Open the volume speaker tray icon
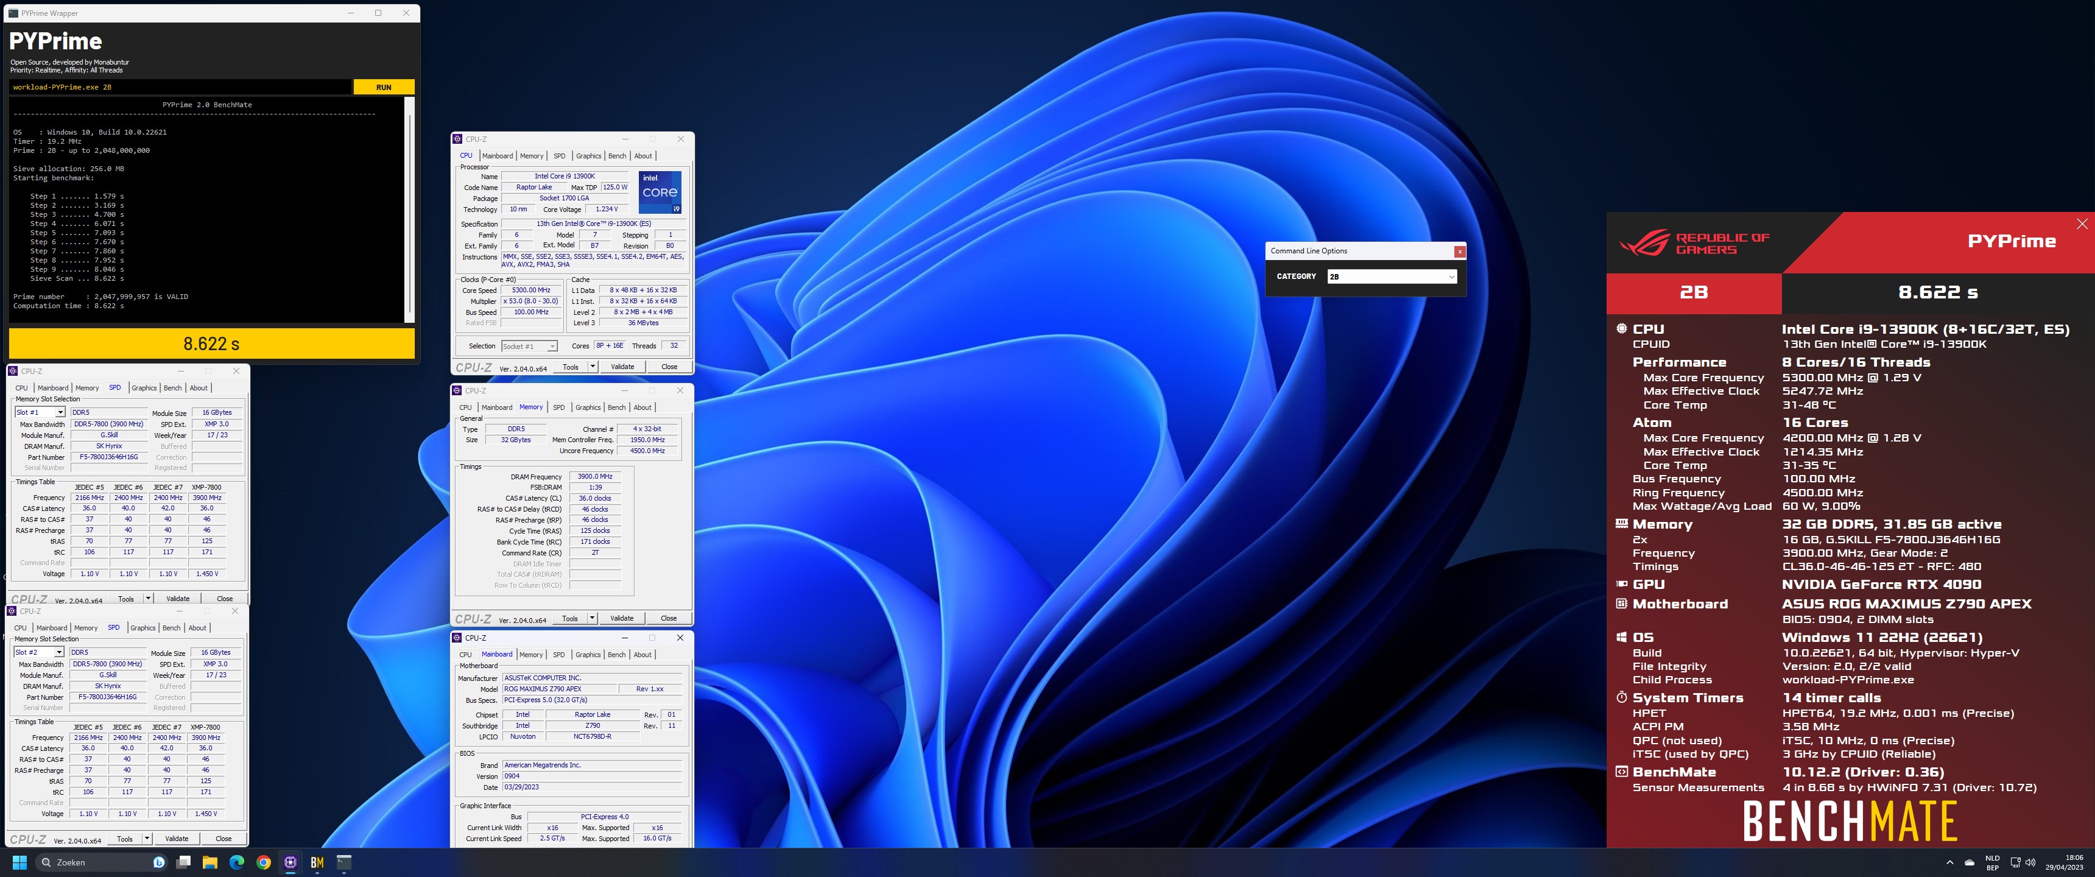The image size is (2095, 877). pyautogui.click(x=2030, y=862)
